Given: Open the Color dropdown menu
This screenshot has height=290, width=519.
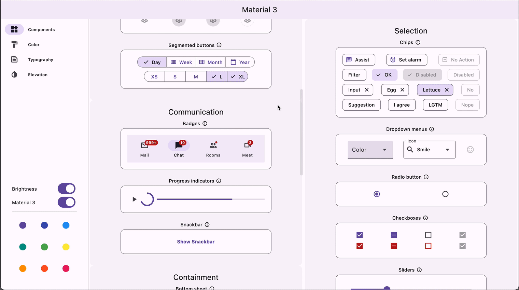Looking at the screenshot, I should pyautogui.click(x=370, y=150).
